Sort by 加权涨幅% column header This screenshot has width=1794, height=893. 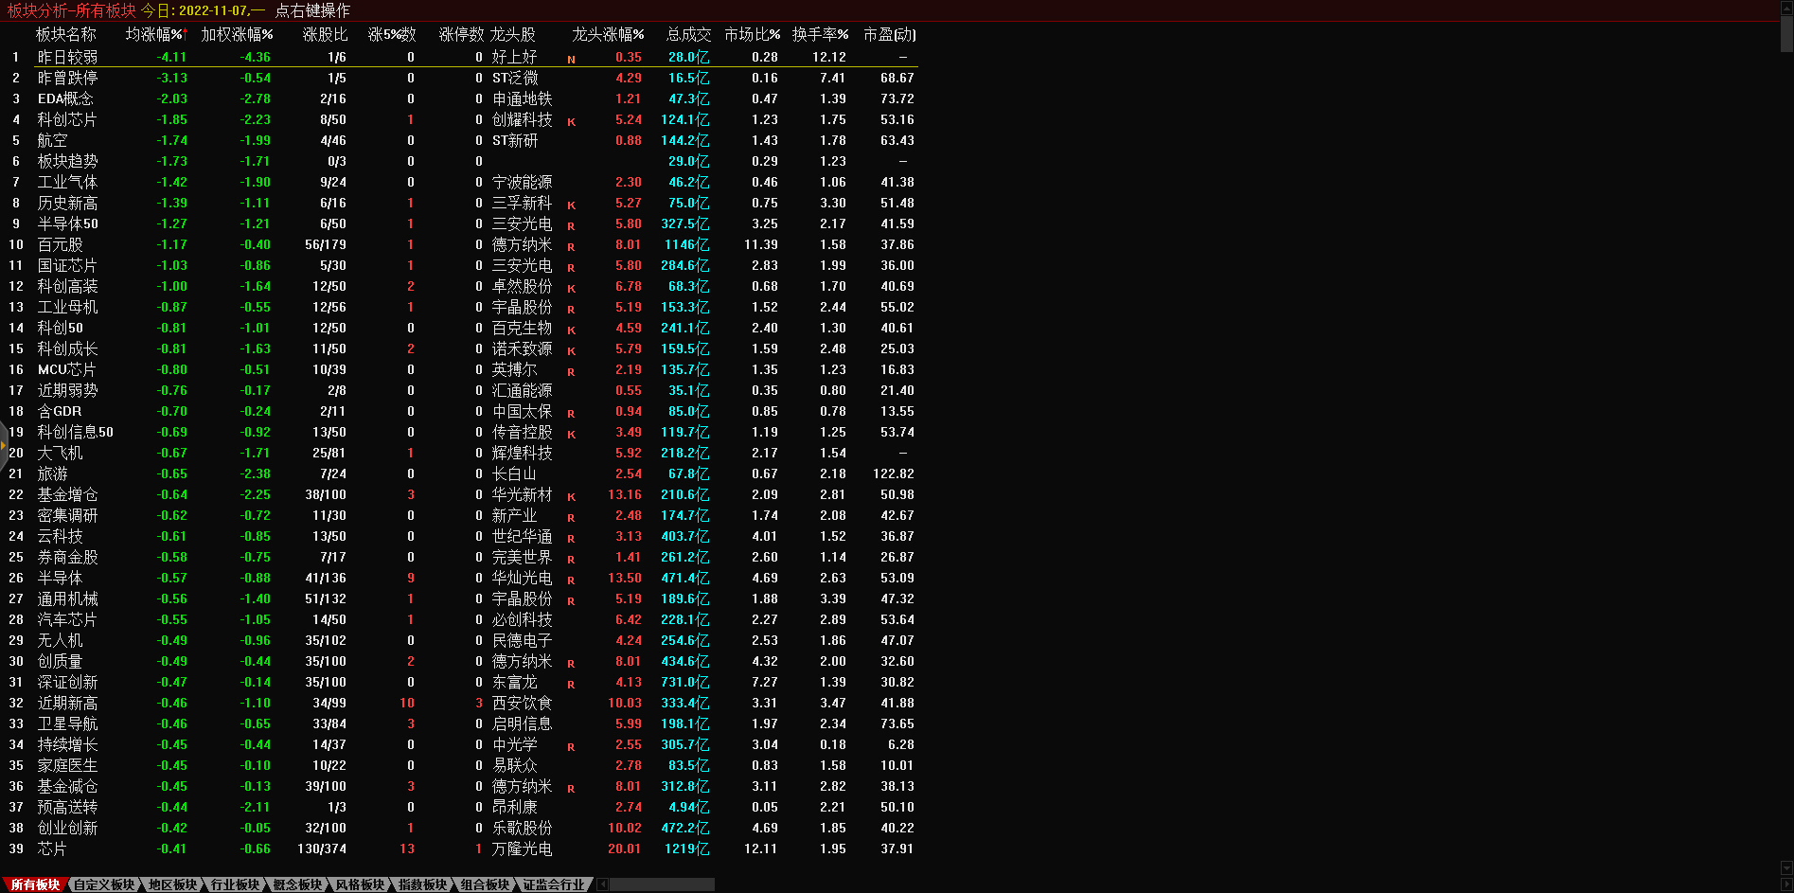(237, 34)
